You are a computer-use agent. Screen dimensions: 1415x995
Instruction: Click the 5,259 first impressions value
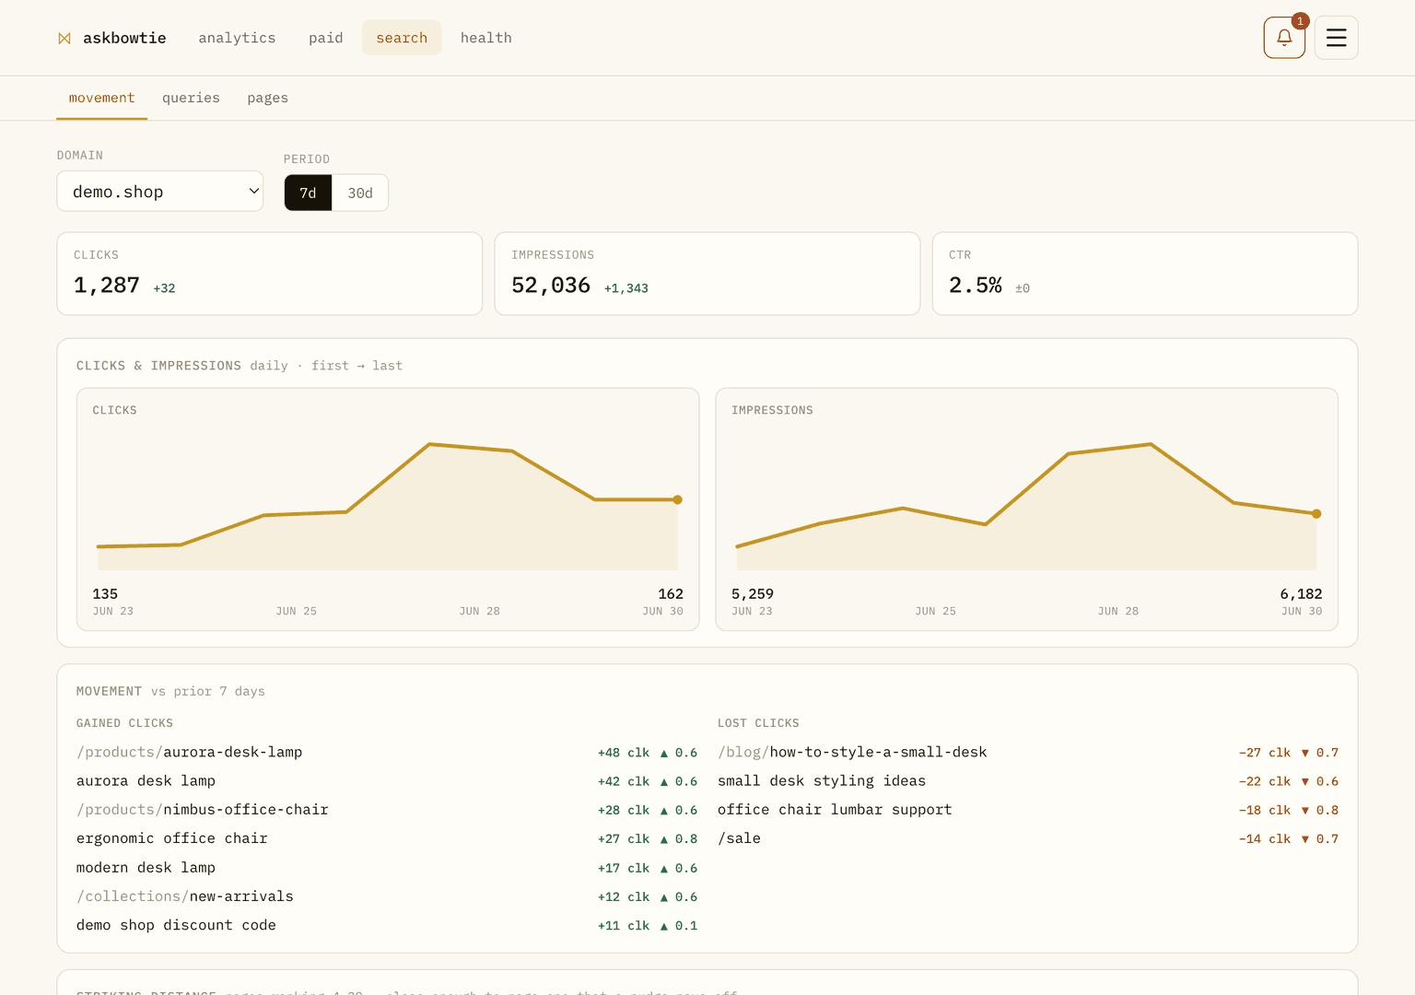[753, 594]
